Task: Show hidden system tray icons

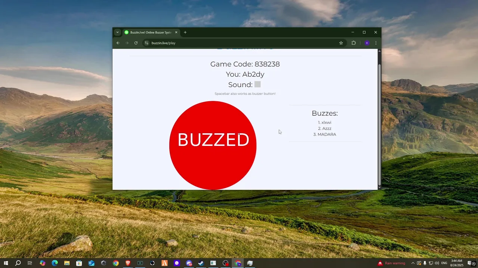Action: point(413,263)
